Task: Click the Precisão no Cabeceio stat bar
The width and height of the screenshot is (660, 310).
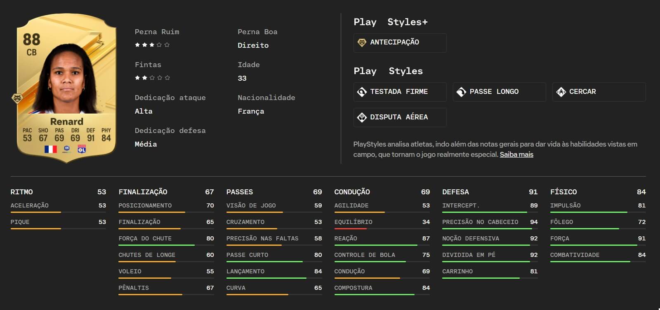Action: [x=490, y=228]
